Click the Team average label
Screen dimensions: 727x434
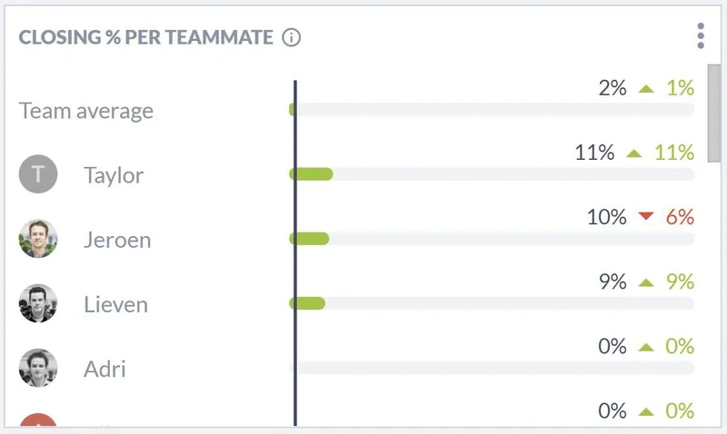click(x=85, y=111)
